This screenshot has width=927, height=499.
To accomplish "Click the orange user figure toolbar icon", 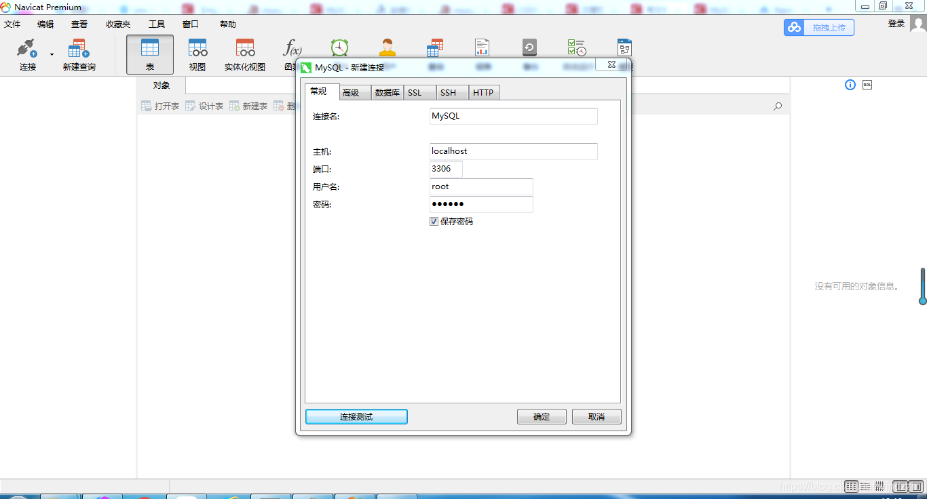I will click(387, 47).
